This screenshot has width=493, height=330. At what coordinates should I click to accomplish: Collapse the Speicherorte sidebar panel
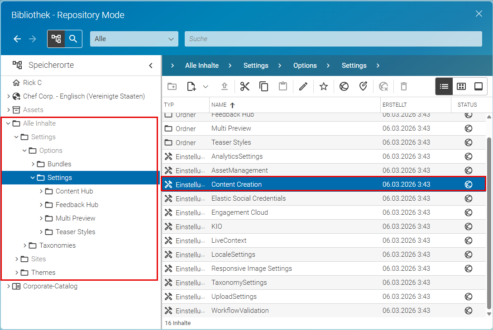coord(151,65)
